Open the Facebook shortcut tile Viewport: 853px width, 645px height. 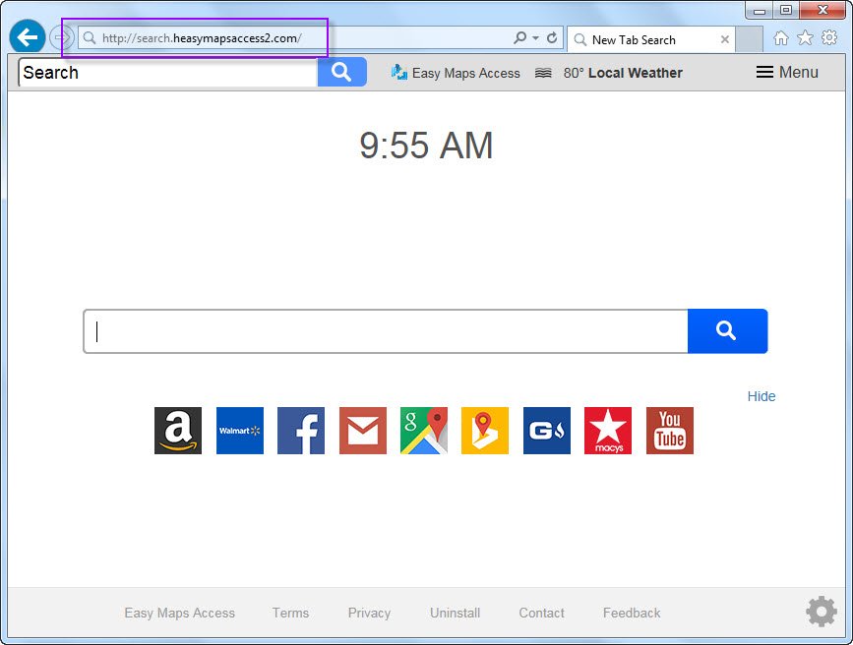pyautogui.click(x=301, y=431)
